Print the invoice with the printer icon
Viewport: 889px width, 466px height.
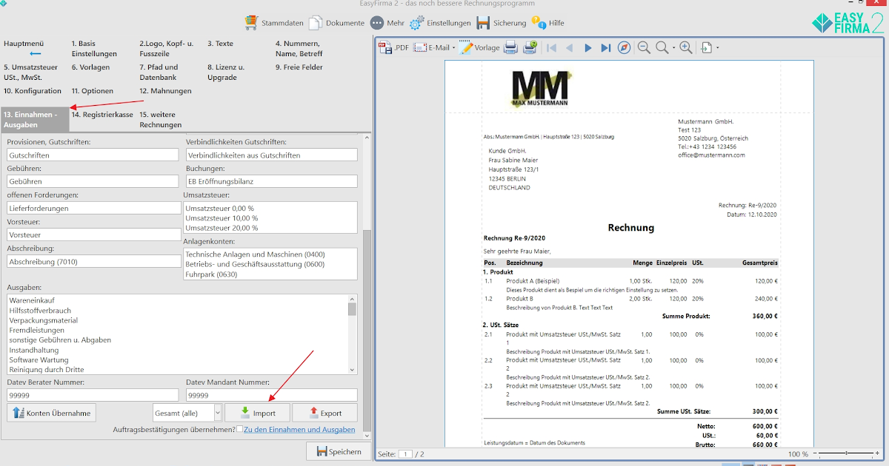510,47
